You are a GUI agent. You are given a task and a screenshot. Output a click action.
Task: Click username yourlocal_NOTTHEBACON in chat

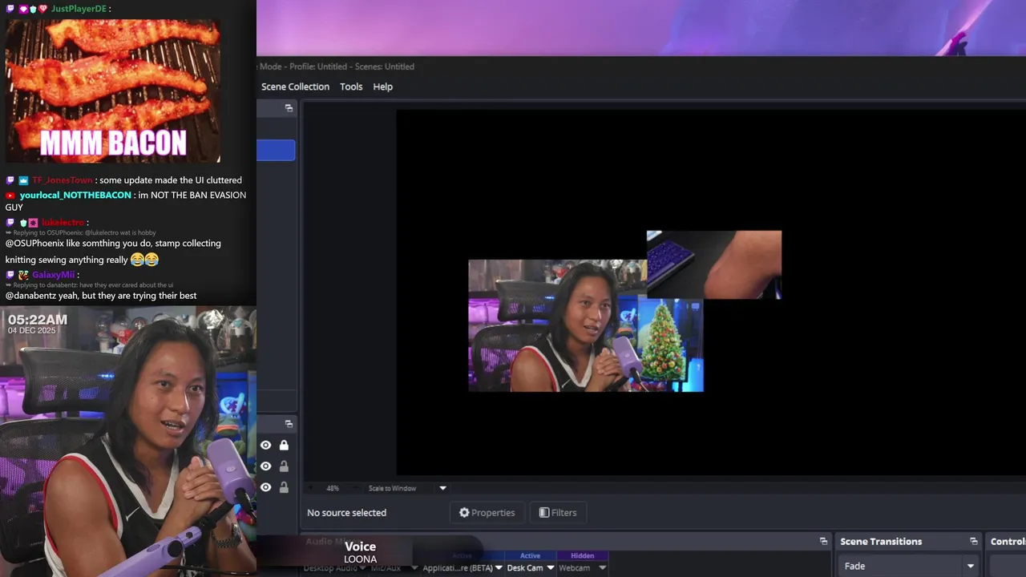coord(75,195)
